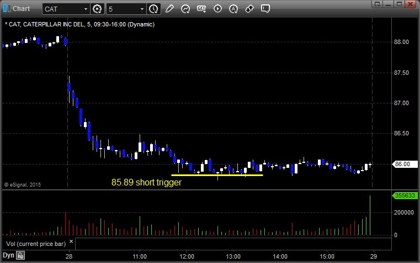Click the 85.89 short trigger annotation text
This screenshot has height=263, width=420.
click(146, 182)
